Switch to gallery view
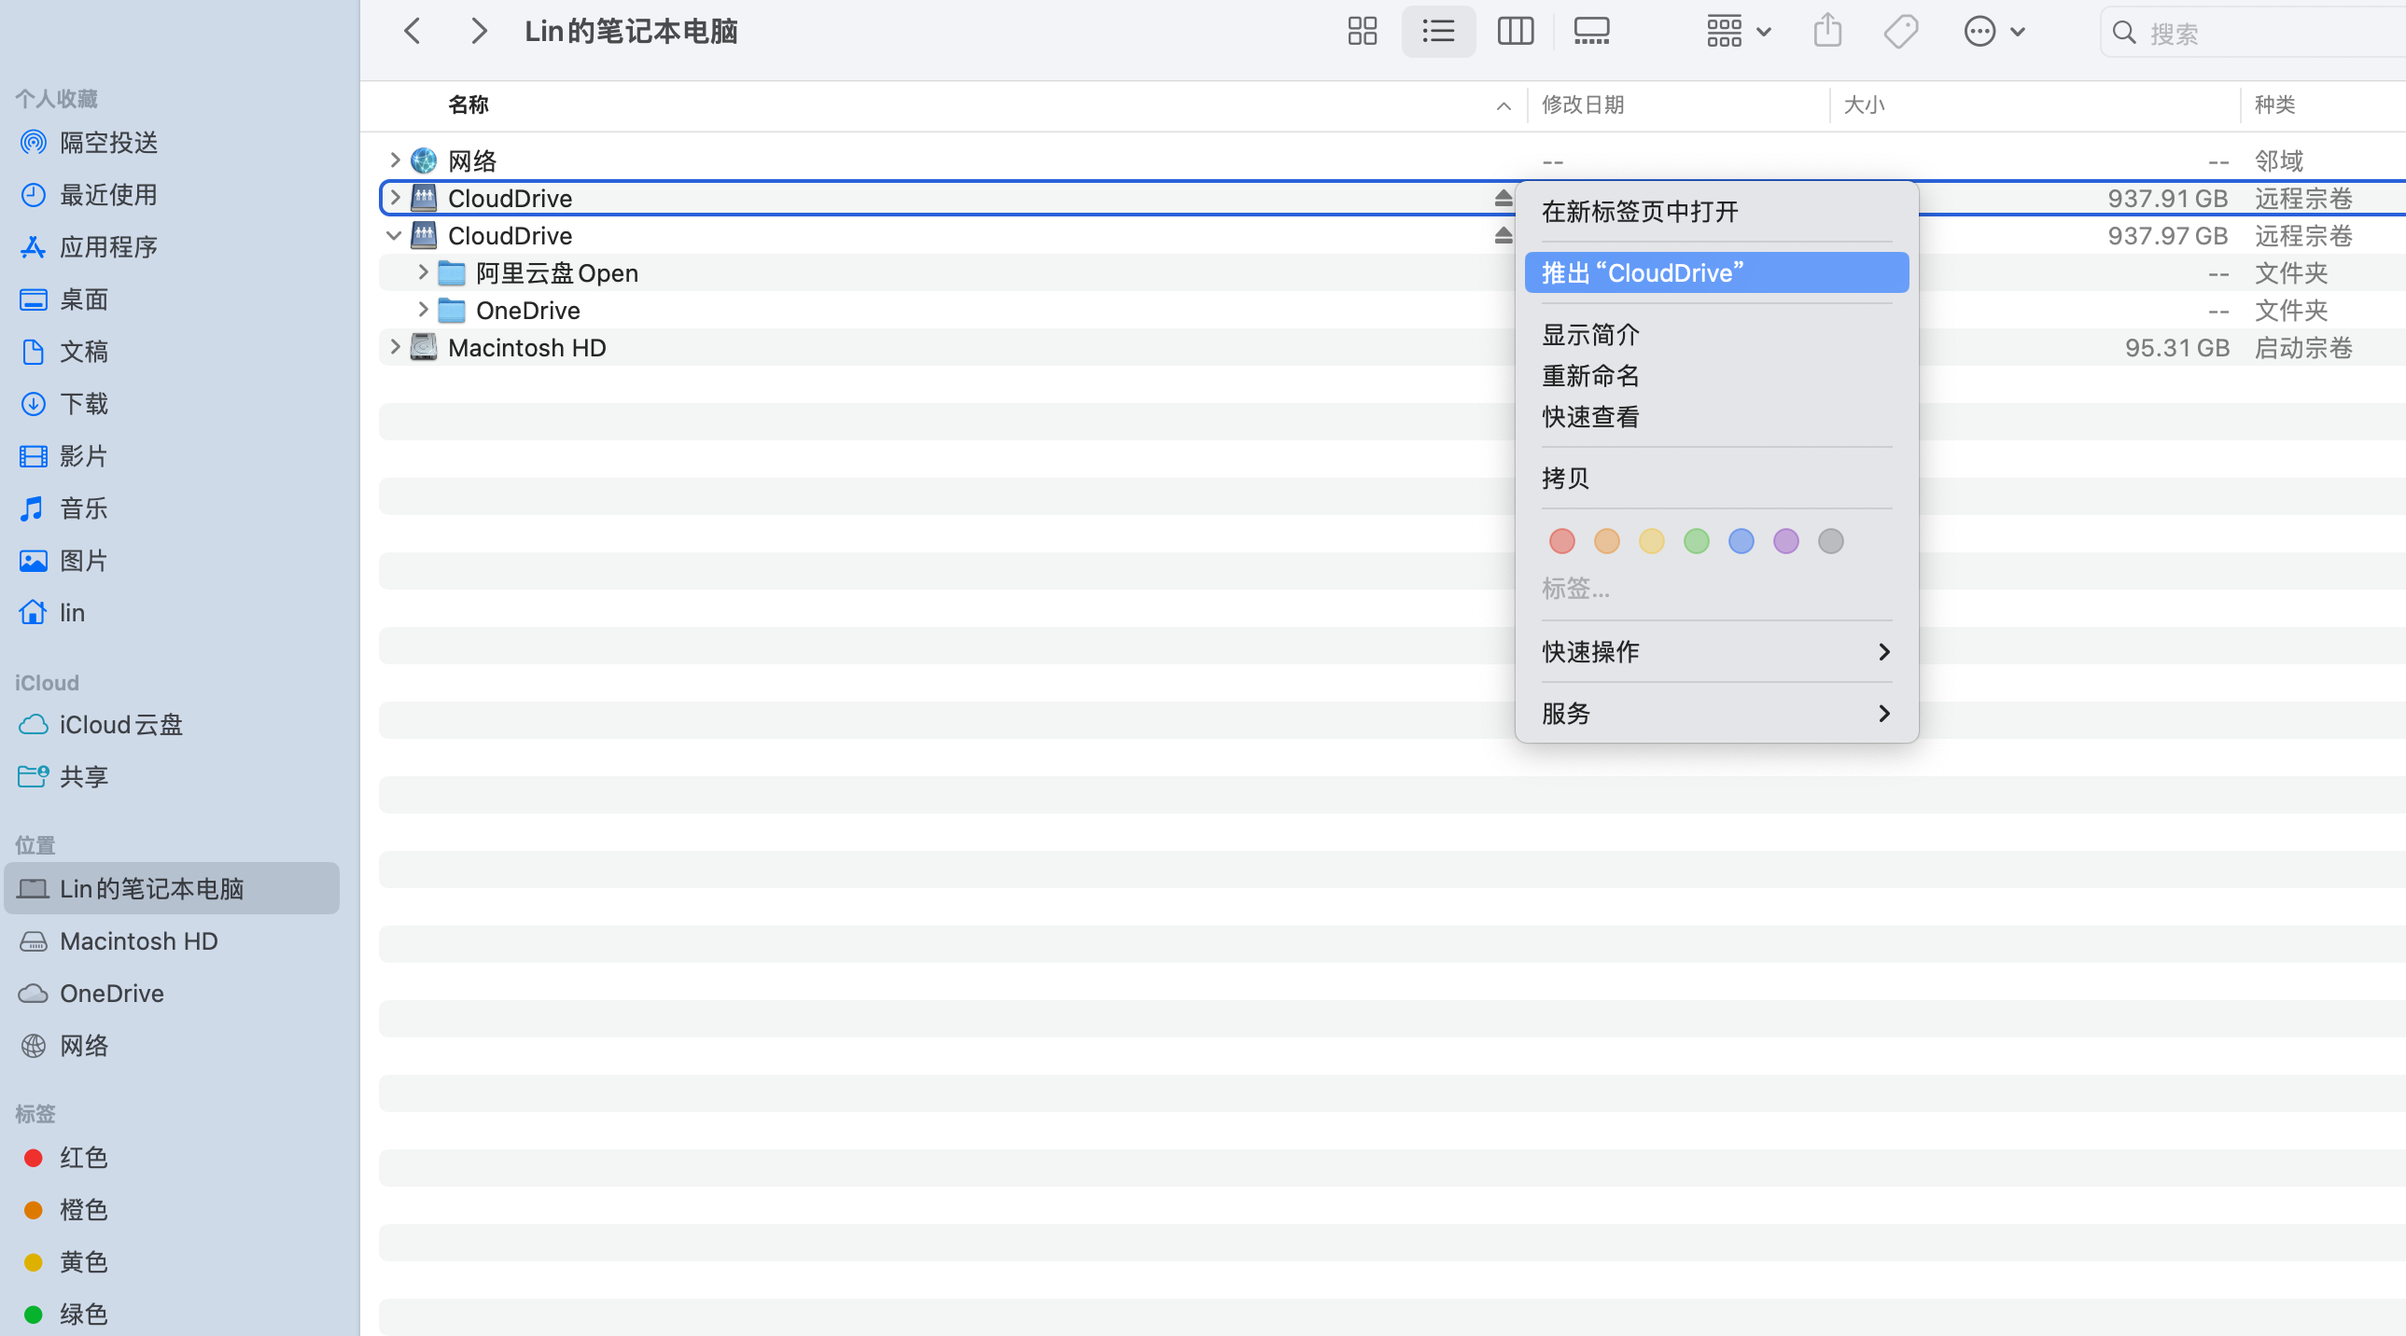 [1590, 32]
